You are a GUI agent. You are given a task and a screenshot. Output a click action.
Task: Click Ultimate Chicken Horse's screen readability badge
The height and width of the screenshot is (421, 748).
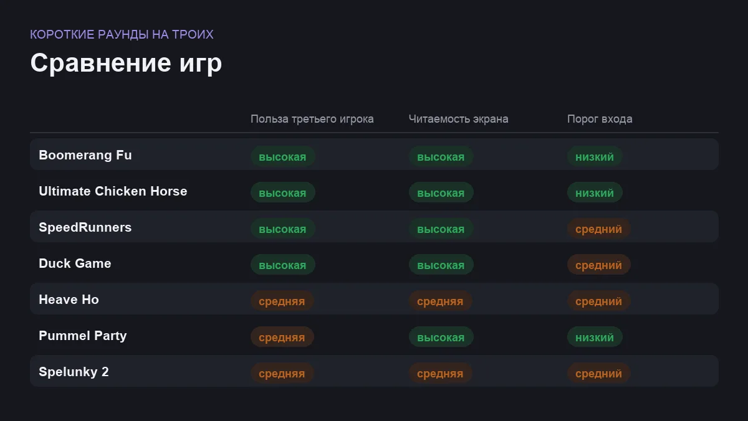coord(441,193)
